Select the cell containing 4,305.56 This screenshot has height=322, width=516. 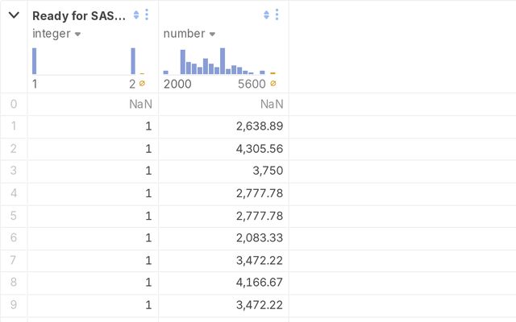pyautogui.click(x=259, y=149)
